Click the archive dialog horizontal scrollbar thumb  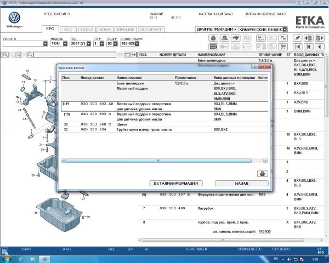158,161
